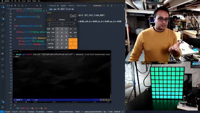Click the byte flip key in Calculator
200x113 pixels.
(x=51, y=44)
